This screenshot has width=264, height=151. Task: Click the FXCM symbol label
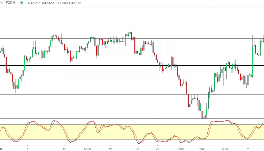pos(11,3)
